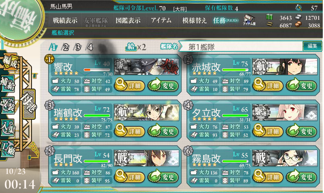Click the 第1艦隊 fleet name field
324x193 pixels.
[x=240, y=47]
